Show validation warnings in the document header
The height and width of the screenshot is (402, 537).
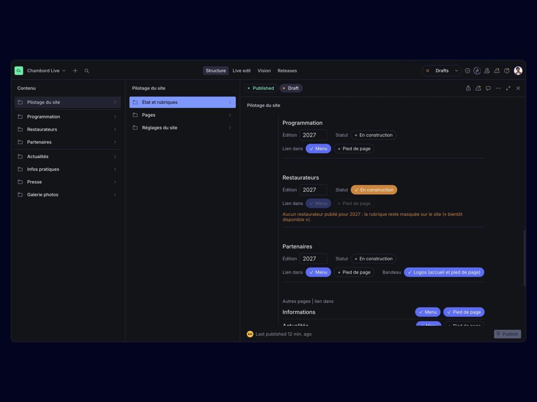tap(478, 88)
